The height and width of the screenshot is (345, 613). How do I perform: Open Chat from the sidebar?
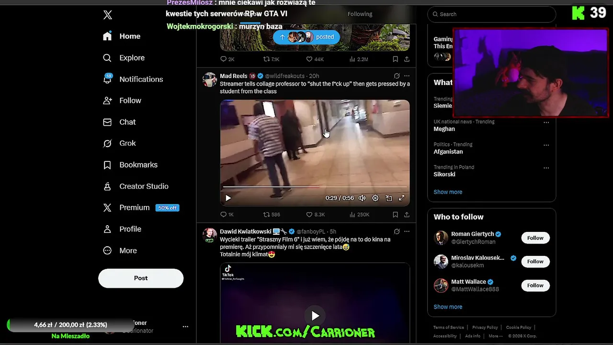point(120,122)
